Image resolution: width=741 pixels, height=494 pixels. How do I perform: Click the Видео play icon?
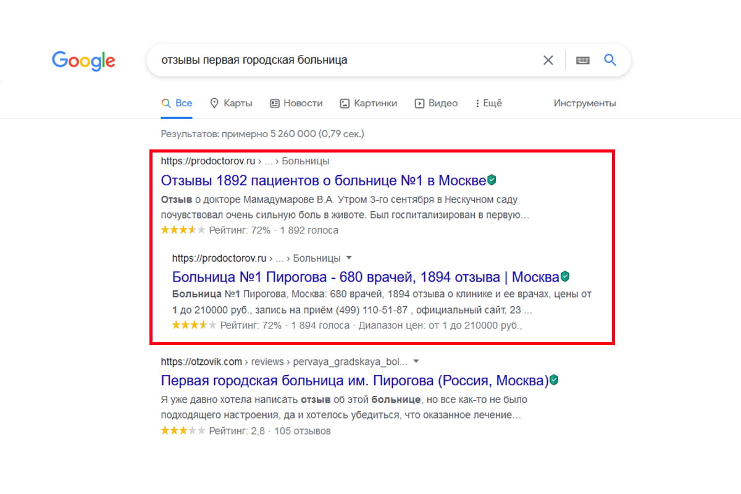pyautogui.click(x=419, y=103)
